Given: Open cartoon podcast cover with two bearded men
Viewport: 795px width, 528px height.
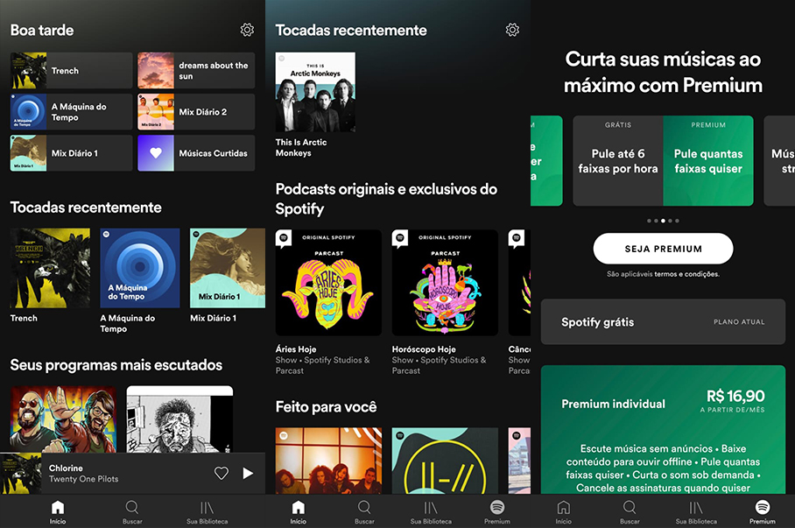Looking at the screenshot, I should pyautogui.click(x=63, y=419).
